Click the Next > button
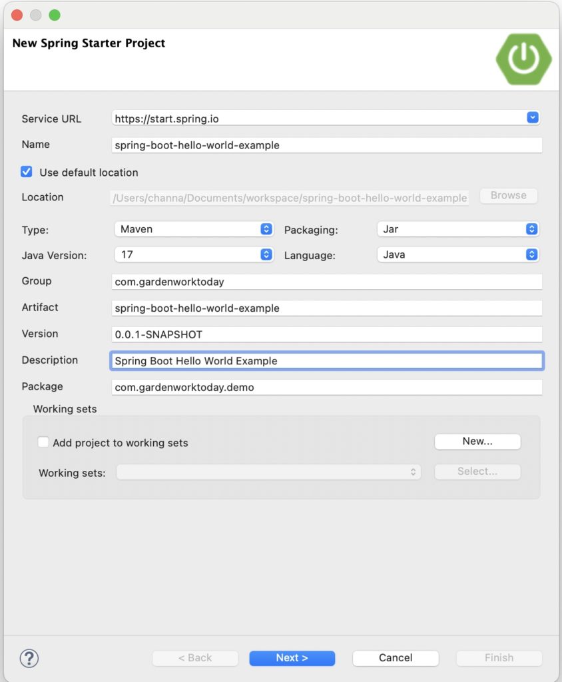 click(292, 658)
